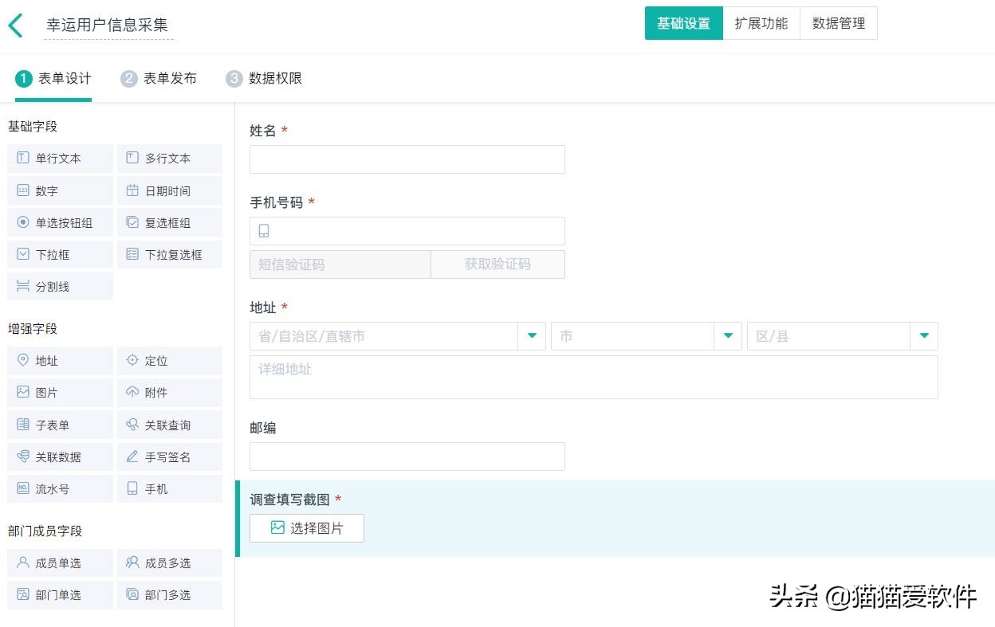Select the 单行文本 field icon
The width and height of the screenshot is (995, 627).
[x=60, y=158]
